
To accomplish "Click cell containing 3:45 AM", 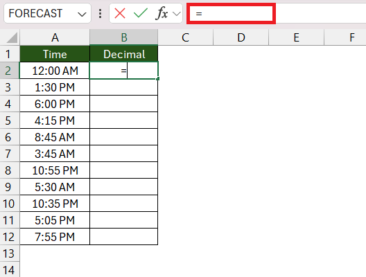I will pyautogui.click(x=55, y=154).
